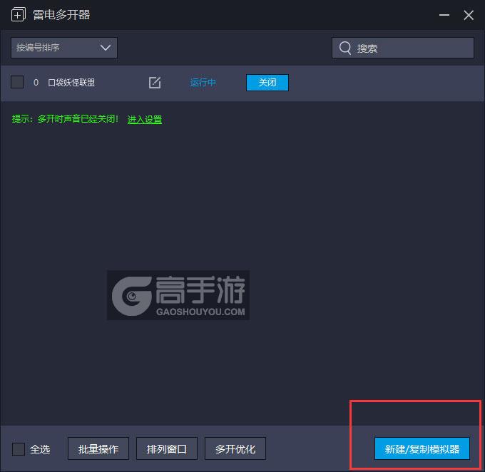Open 多开优化 settings
485x472 pixels.
pos(235,448)
